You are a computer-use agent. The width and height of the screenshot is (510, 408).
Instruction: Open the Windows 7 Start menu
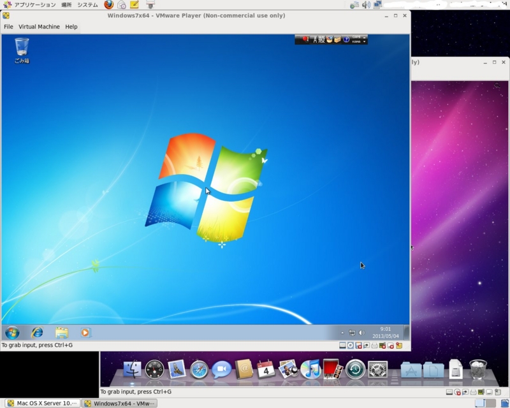click(x=12, y=333)
